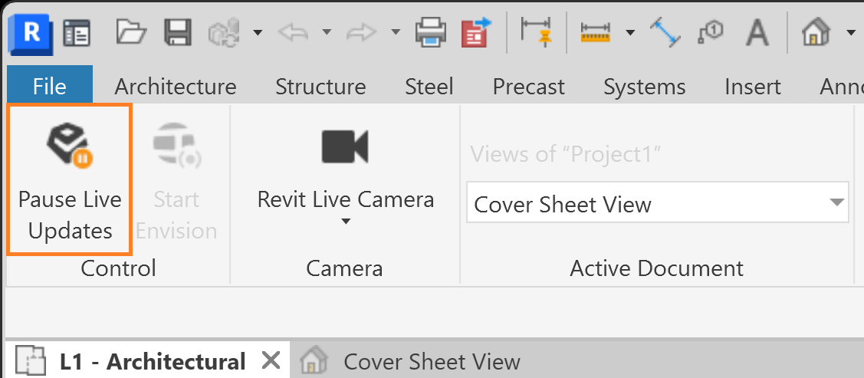Click the Start Envision button
Viewport: 864px width, 378px height.
coord(176,179)
